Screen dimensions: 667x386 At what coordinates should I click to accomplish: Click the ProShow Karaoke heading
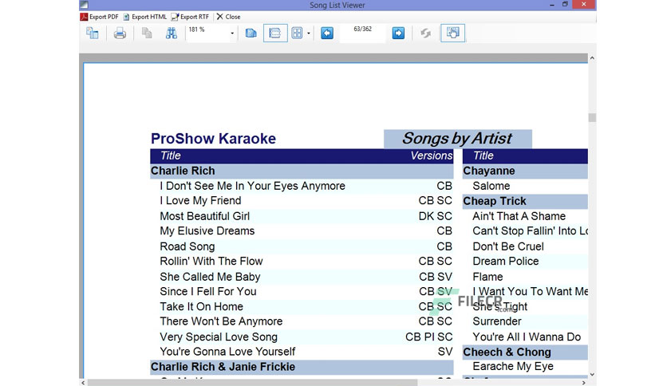tap(213, 139)
